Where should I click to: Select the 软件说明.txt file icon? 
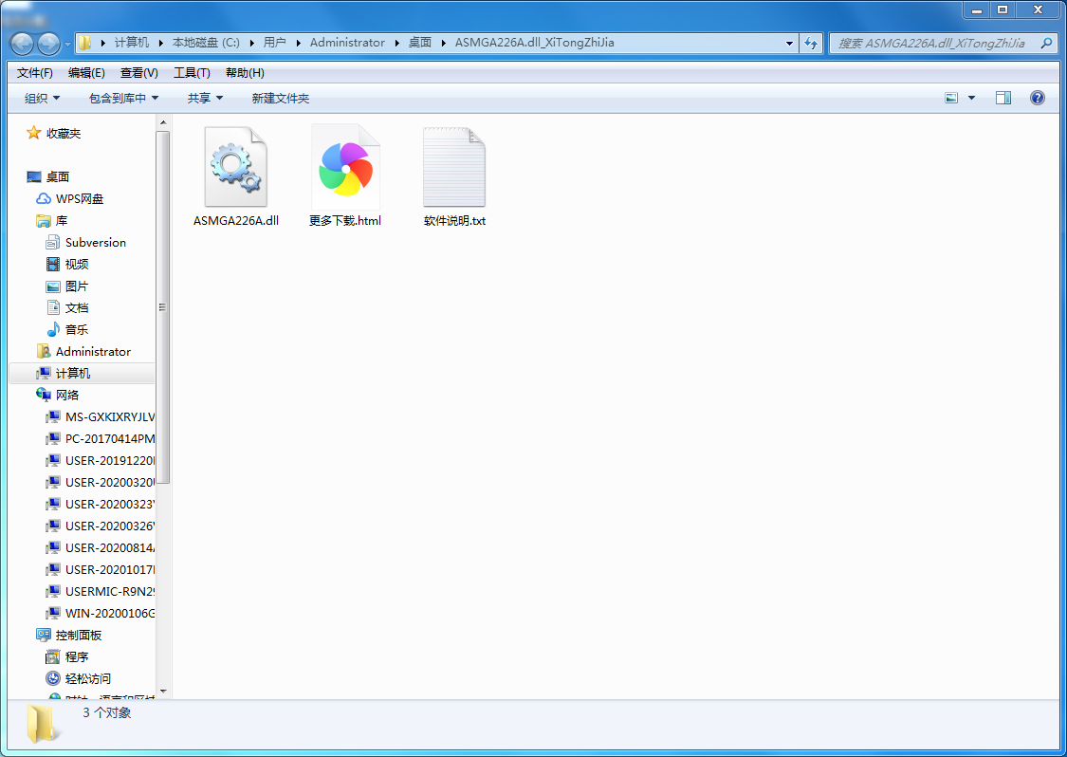tap(454, 167)
